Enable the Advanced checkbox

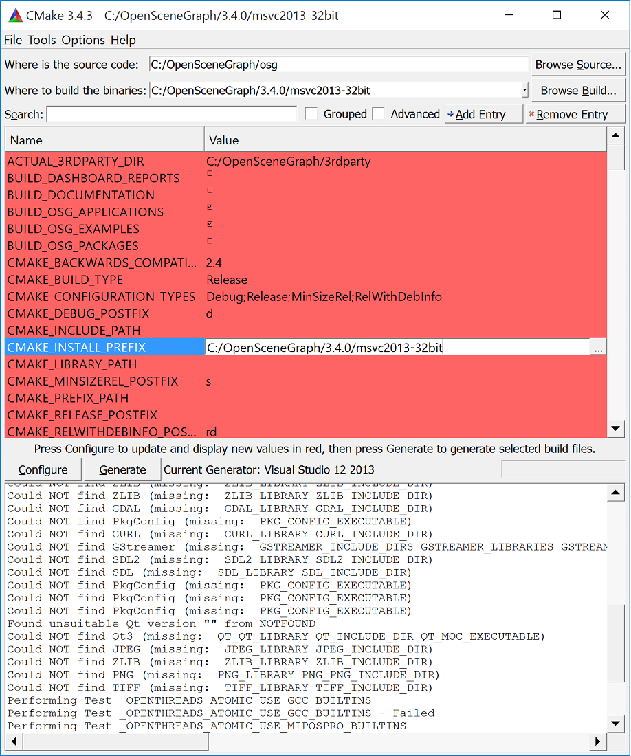coord(379,114)
